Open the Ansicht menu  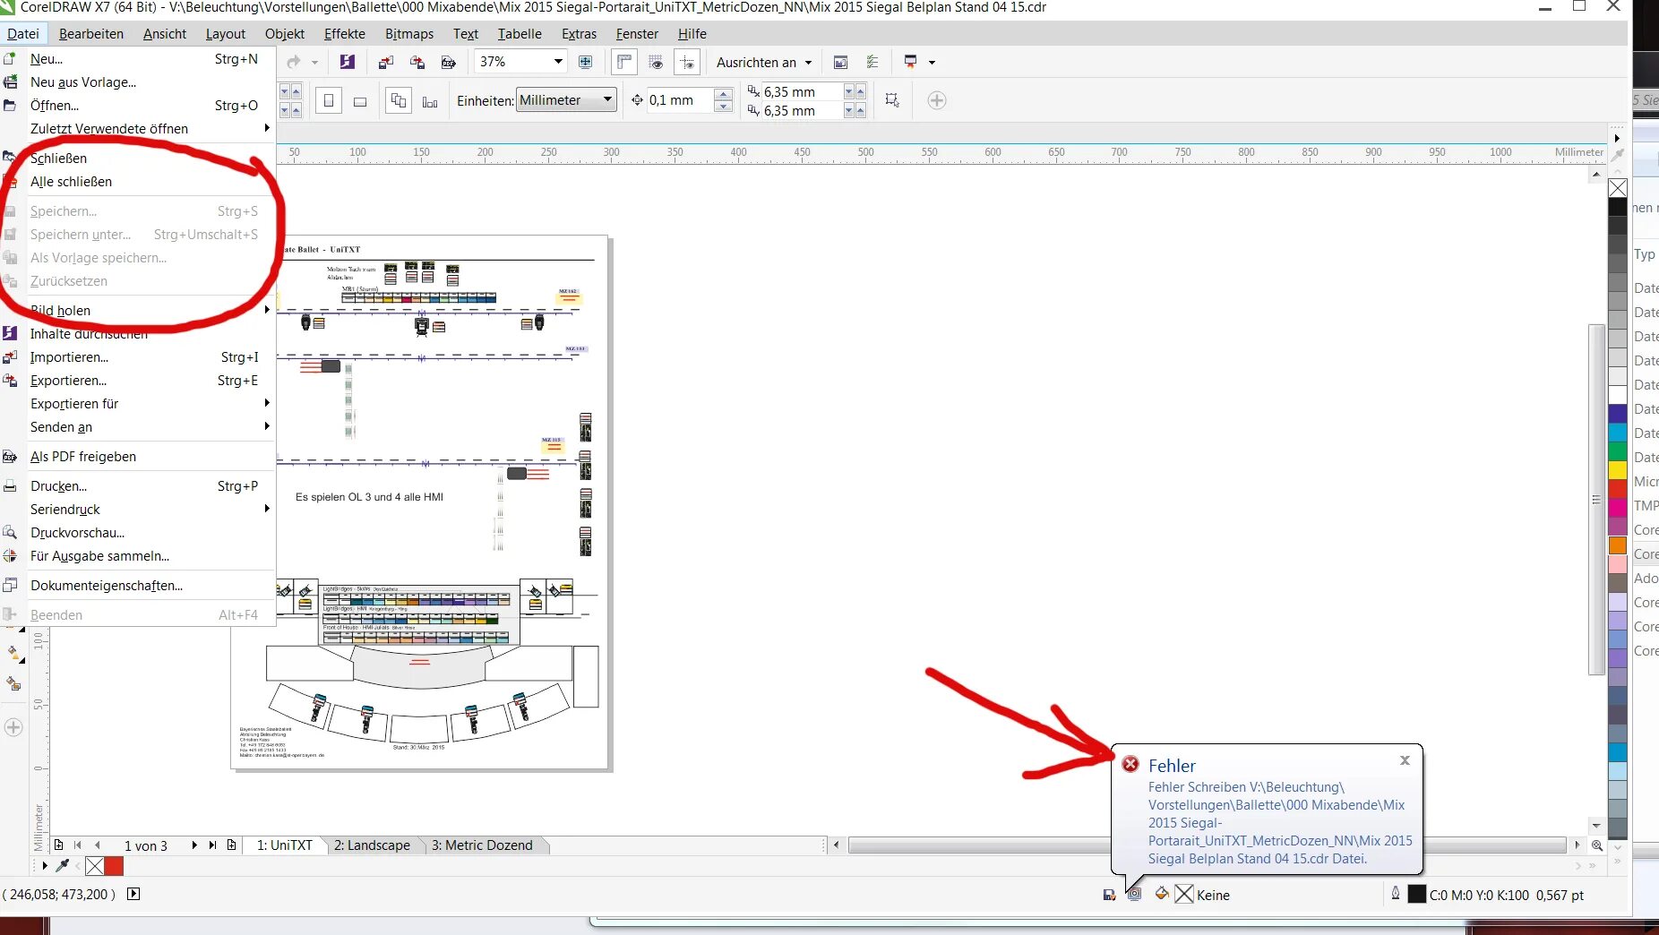164,34
